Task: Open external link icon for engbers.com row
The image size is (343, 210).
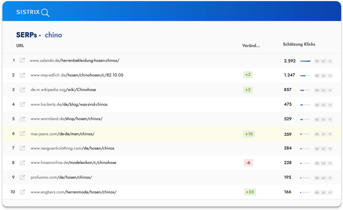Action: pyautogui.click(x=22, y=192)
